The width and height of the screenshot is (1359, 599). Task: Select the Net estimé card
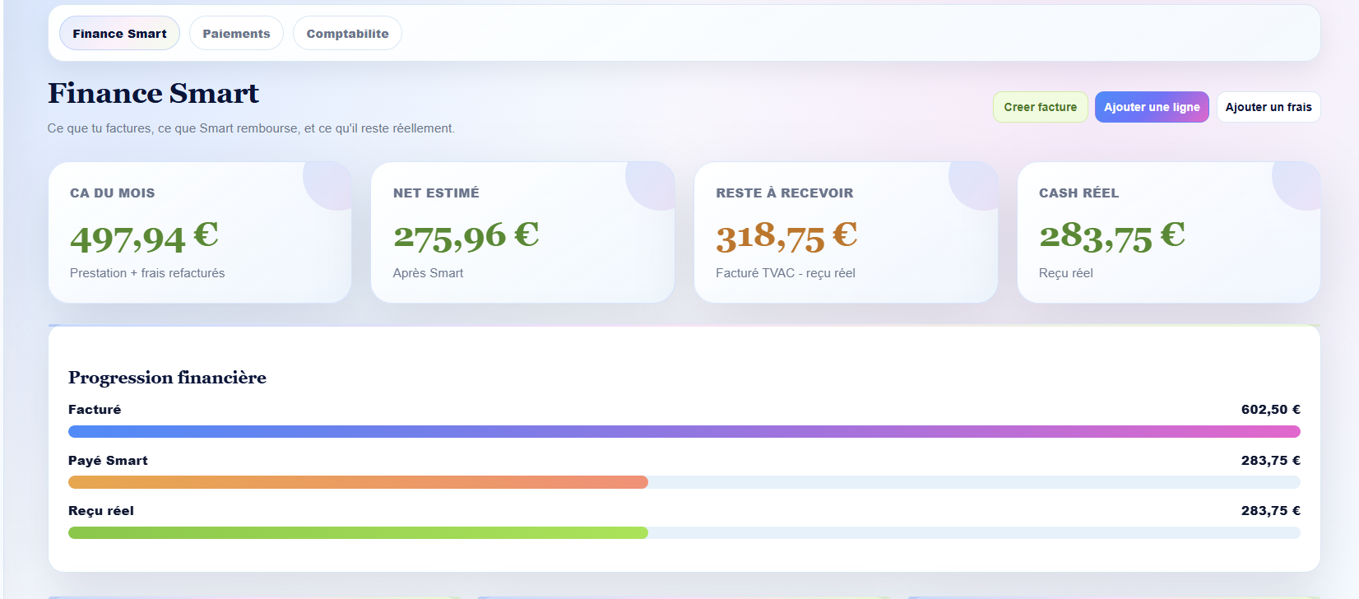pyautogui.click(x=523, y=232)
